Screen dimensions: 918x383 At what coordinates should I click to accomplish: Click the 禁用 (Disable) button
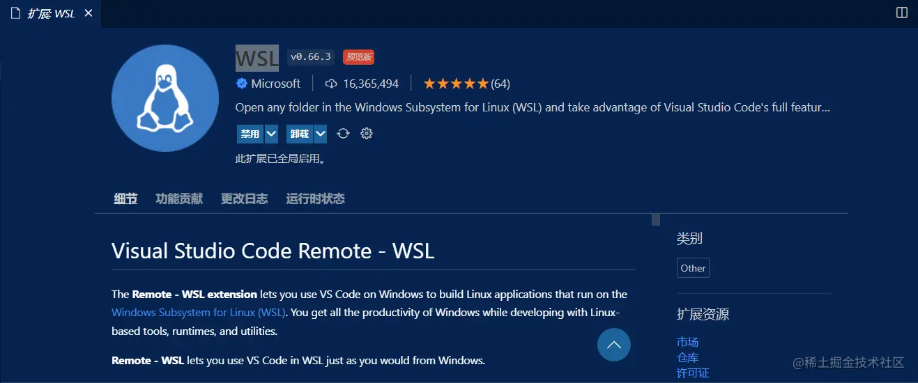click(250, 134)
